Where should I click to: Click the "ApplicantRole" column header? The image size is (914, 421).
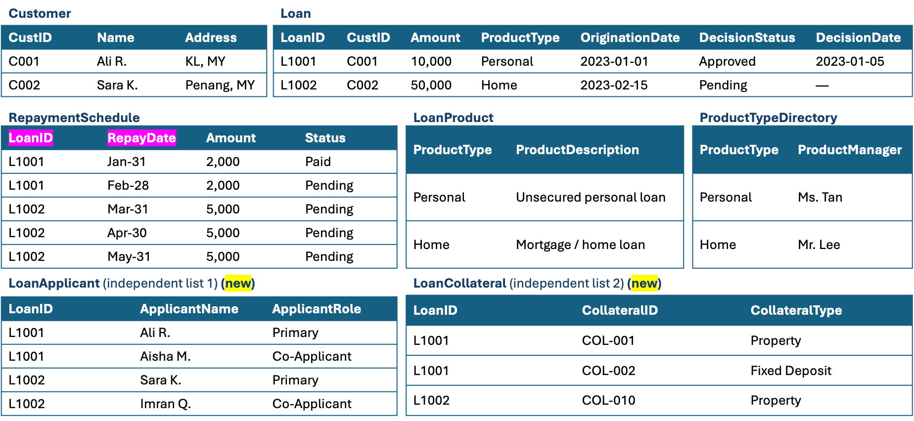(317, 309)
